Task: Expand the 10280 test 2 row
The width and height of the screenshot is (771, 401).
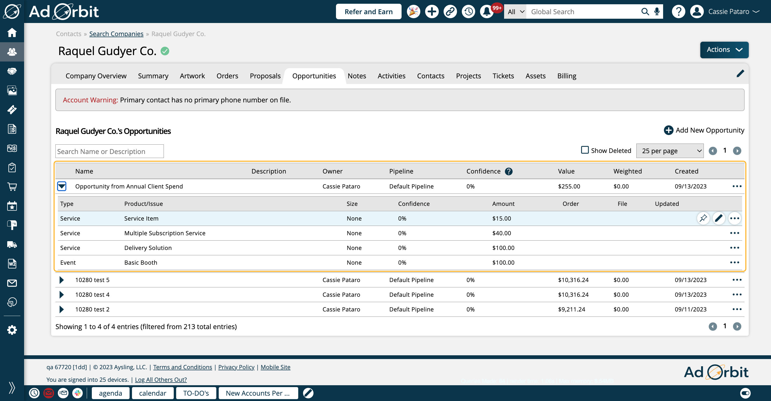Action: [x=62, y=309]
